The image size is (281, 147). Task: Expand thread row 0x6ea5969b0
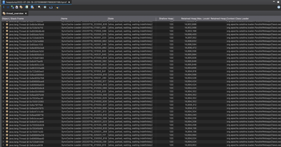tap(3, 75)
